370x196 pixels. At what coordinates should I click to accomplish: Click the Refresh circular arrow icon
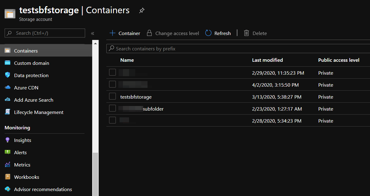point(208,33)
